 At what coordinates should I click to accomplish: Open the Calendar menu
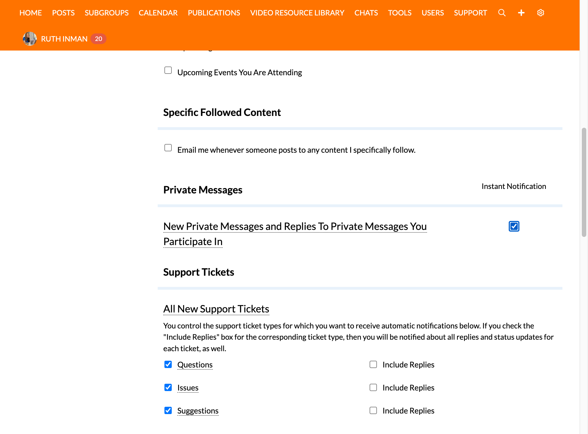(x=158, y=13)
